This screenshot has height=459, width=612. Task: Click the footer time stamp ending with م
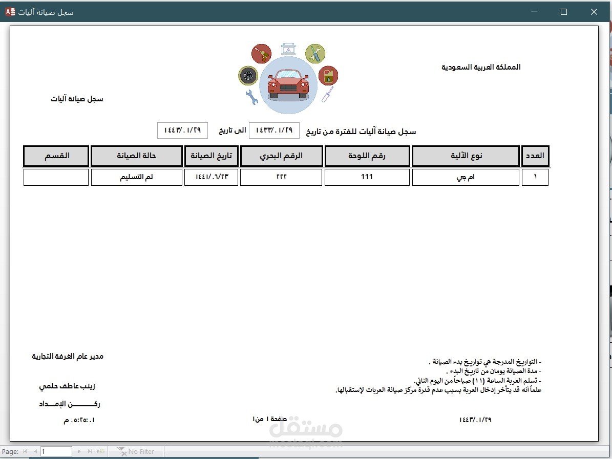79,420
